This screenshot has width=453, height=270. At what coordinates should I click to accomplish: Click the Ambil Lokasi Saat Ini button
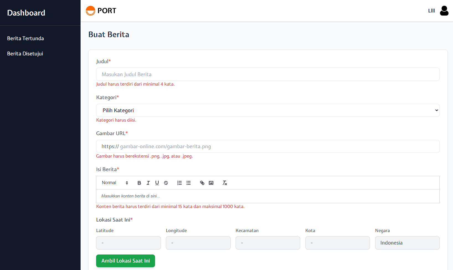(x=125, y=261)
